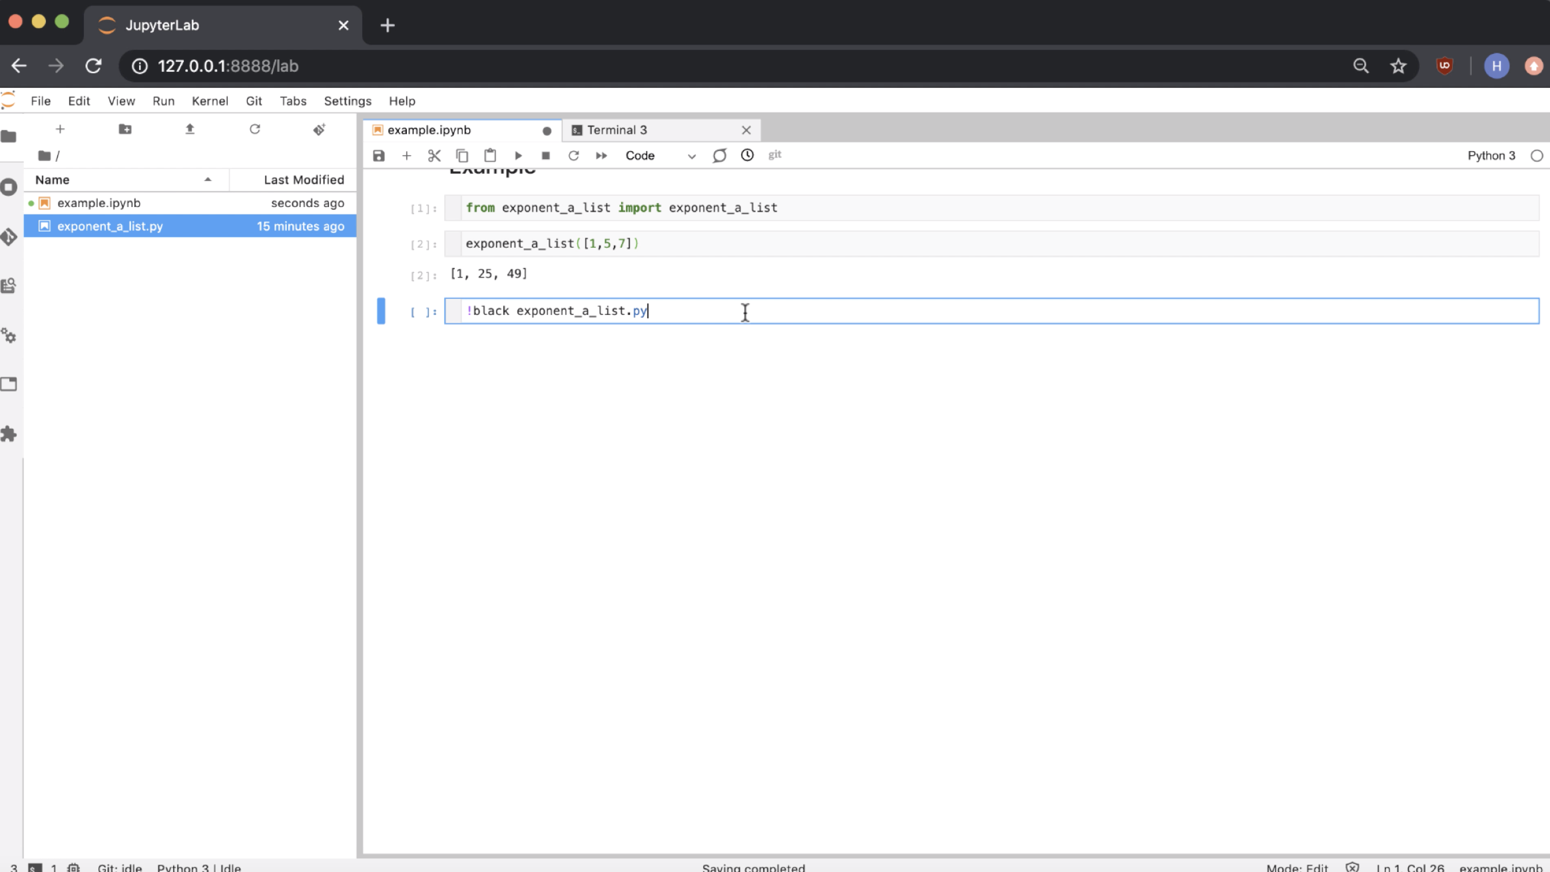Restart kernel and run all cells

[601, 156]
